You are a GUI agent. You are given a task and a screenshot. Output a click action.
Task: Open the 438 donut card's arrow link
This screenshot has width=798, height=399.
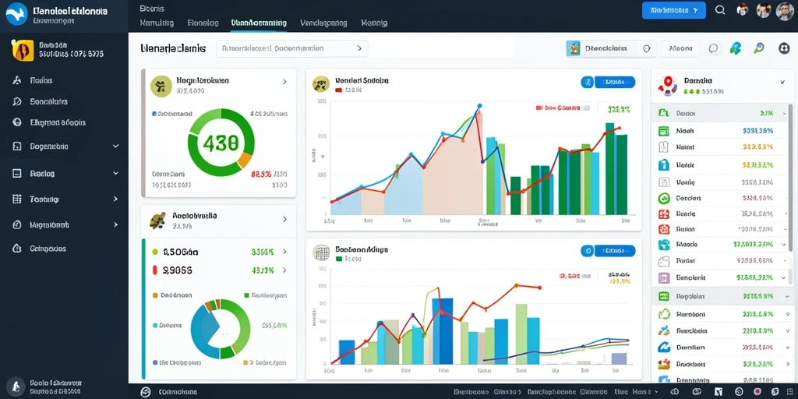[x=284, y=81]
